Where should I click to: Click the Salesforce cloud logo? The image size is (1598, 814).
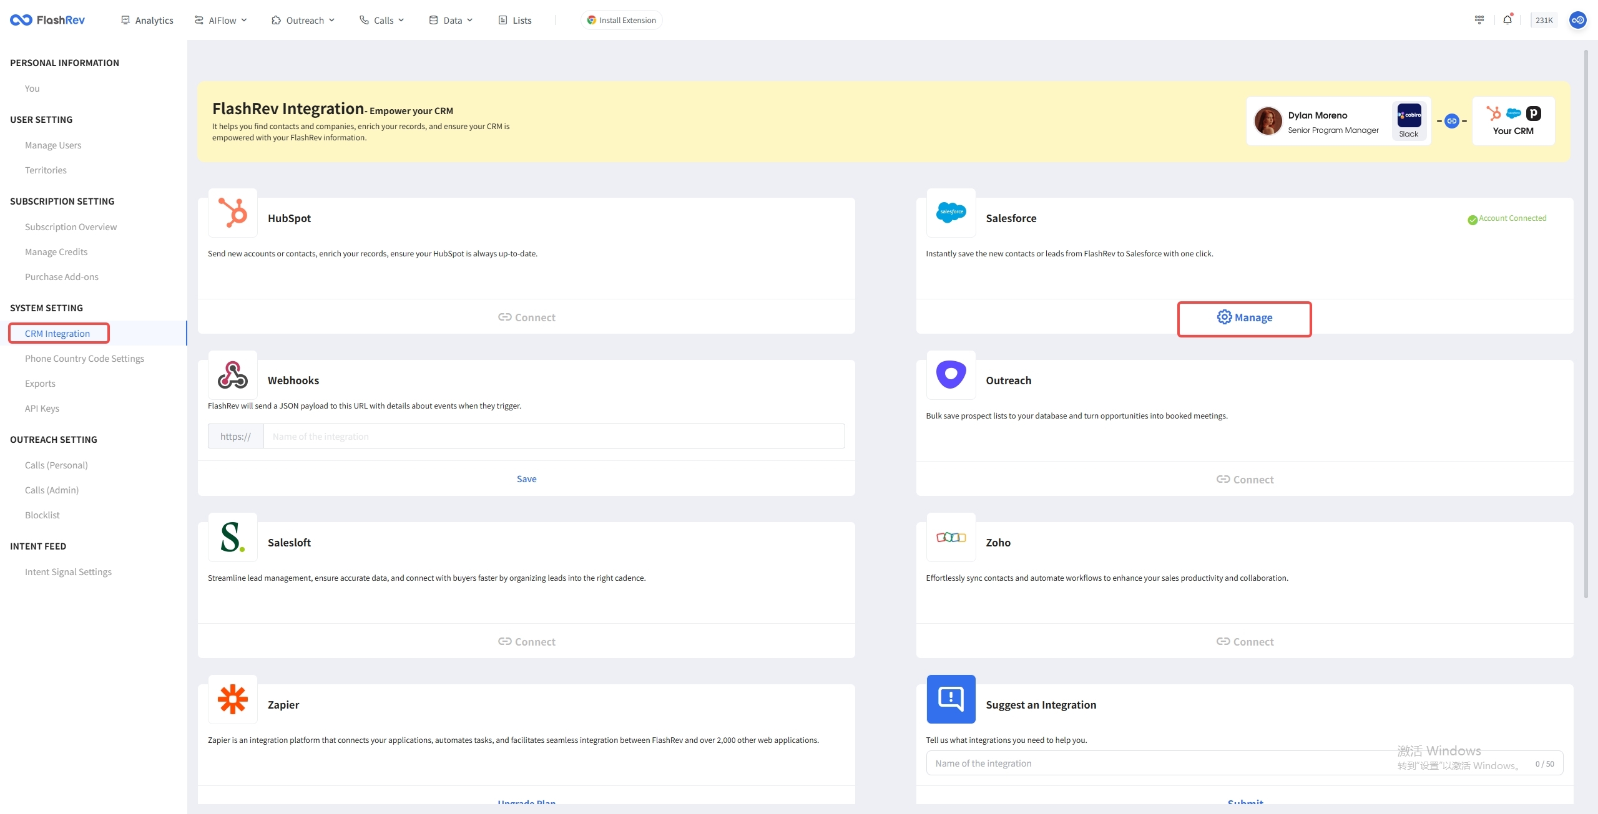pos(951,213)
